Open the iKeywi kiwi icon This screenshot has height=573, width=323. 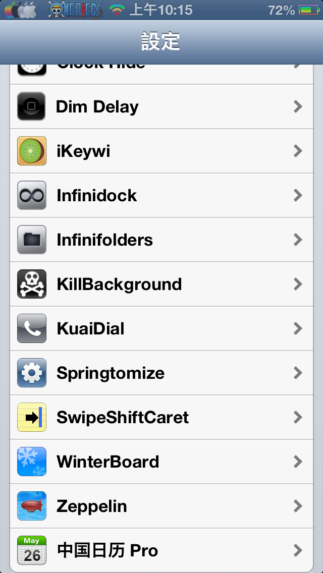pyautogui.click(x=31, y=150)
